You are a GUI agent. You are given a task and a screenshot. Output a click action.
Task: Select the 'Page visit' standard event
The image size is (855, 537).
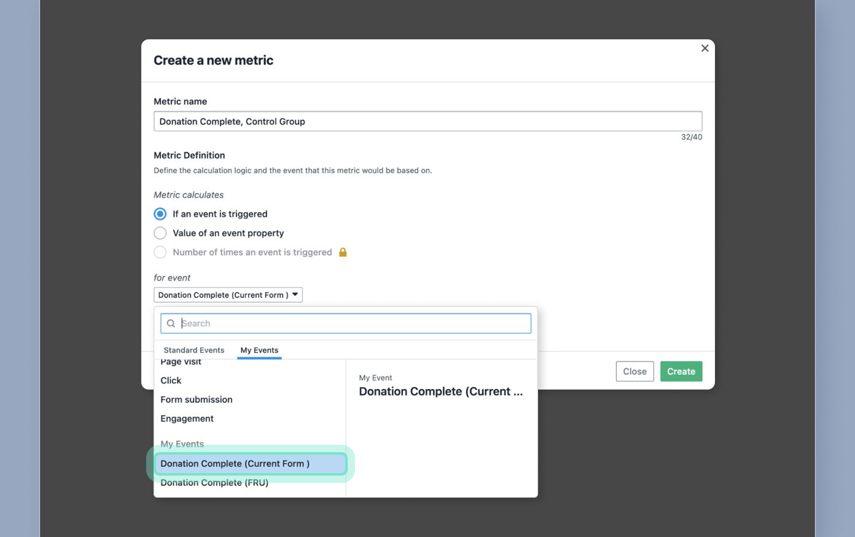point(180,362)
